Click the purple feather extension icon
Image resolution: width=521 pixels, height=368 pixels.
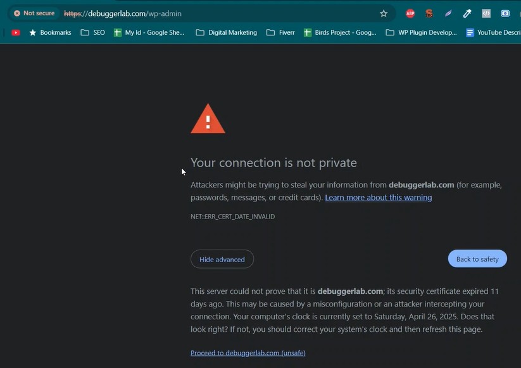tap(448, 13)
